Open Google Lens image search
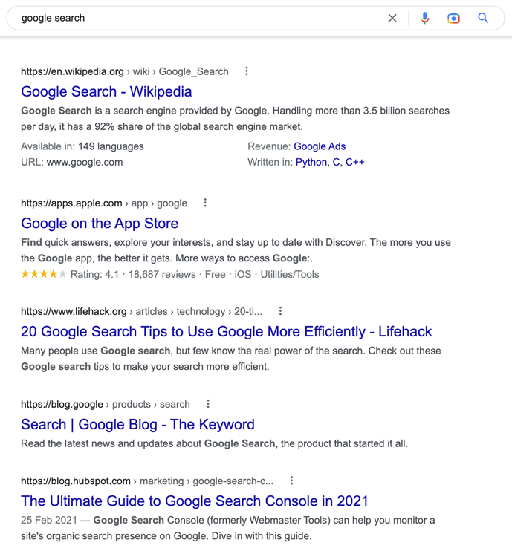The image size is (512, 557). pyautogui.click(x=453, y=18)
